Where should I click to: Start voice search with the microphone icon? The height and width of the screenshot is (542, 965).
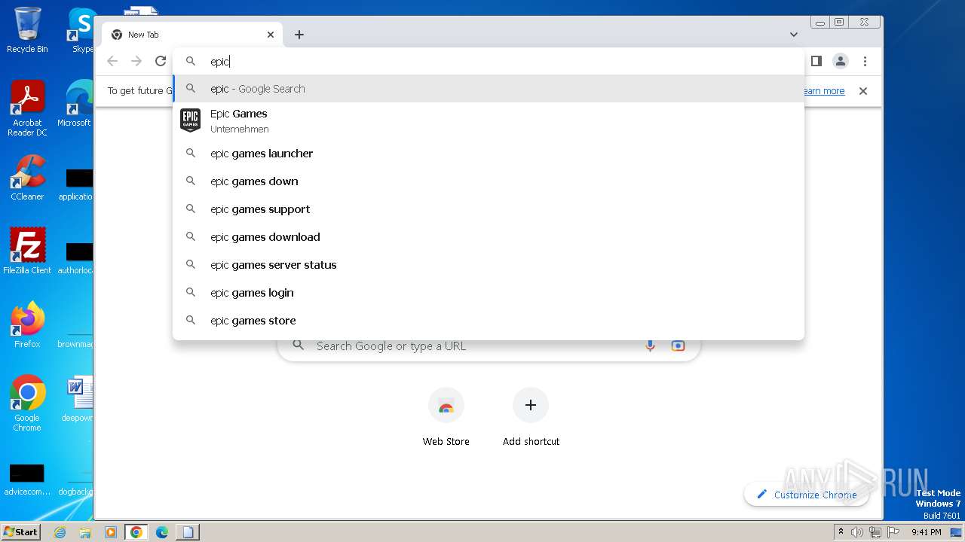coord(650,346)
